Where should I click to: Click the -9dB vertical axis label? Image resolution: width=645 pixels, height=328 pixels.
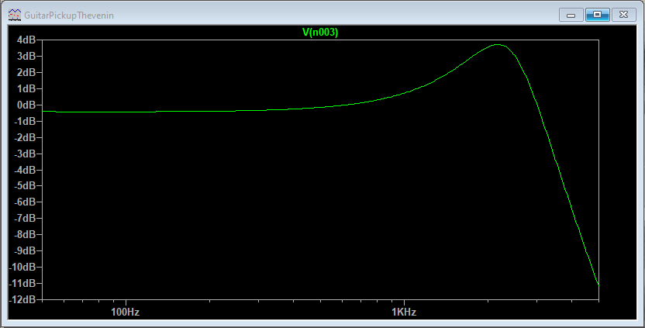click(x=25, y=250)
